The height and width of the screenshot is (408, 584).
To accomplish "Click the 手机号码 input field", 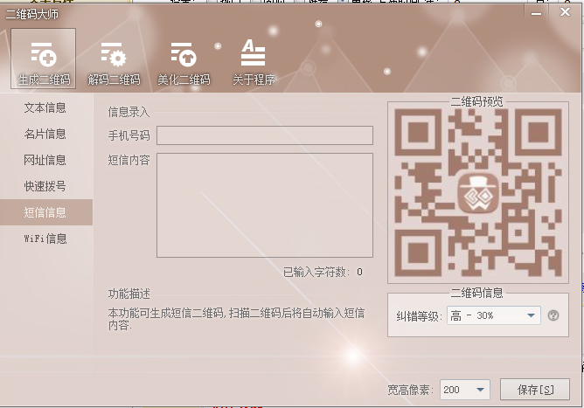I will [x=264, y=135].
